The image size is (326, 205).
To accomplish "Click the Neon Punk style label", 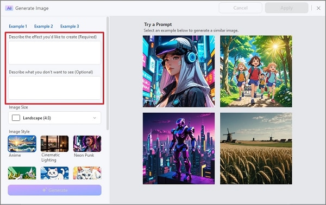I will click(x=84, y=155).
